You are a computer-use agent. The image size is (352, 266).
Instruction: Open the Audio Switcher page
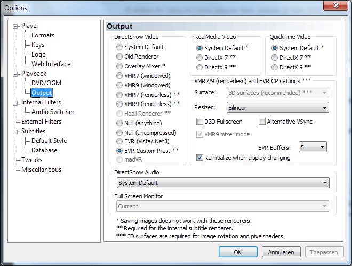[x=53, y=112]
